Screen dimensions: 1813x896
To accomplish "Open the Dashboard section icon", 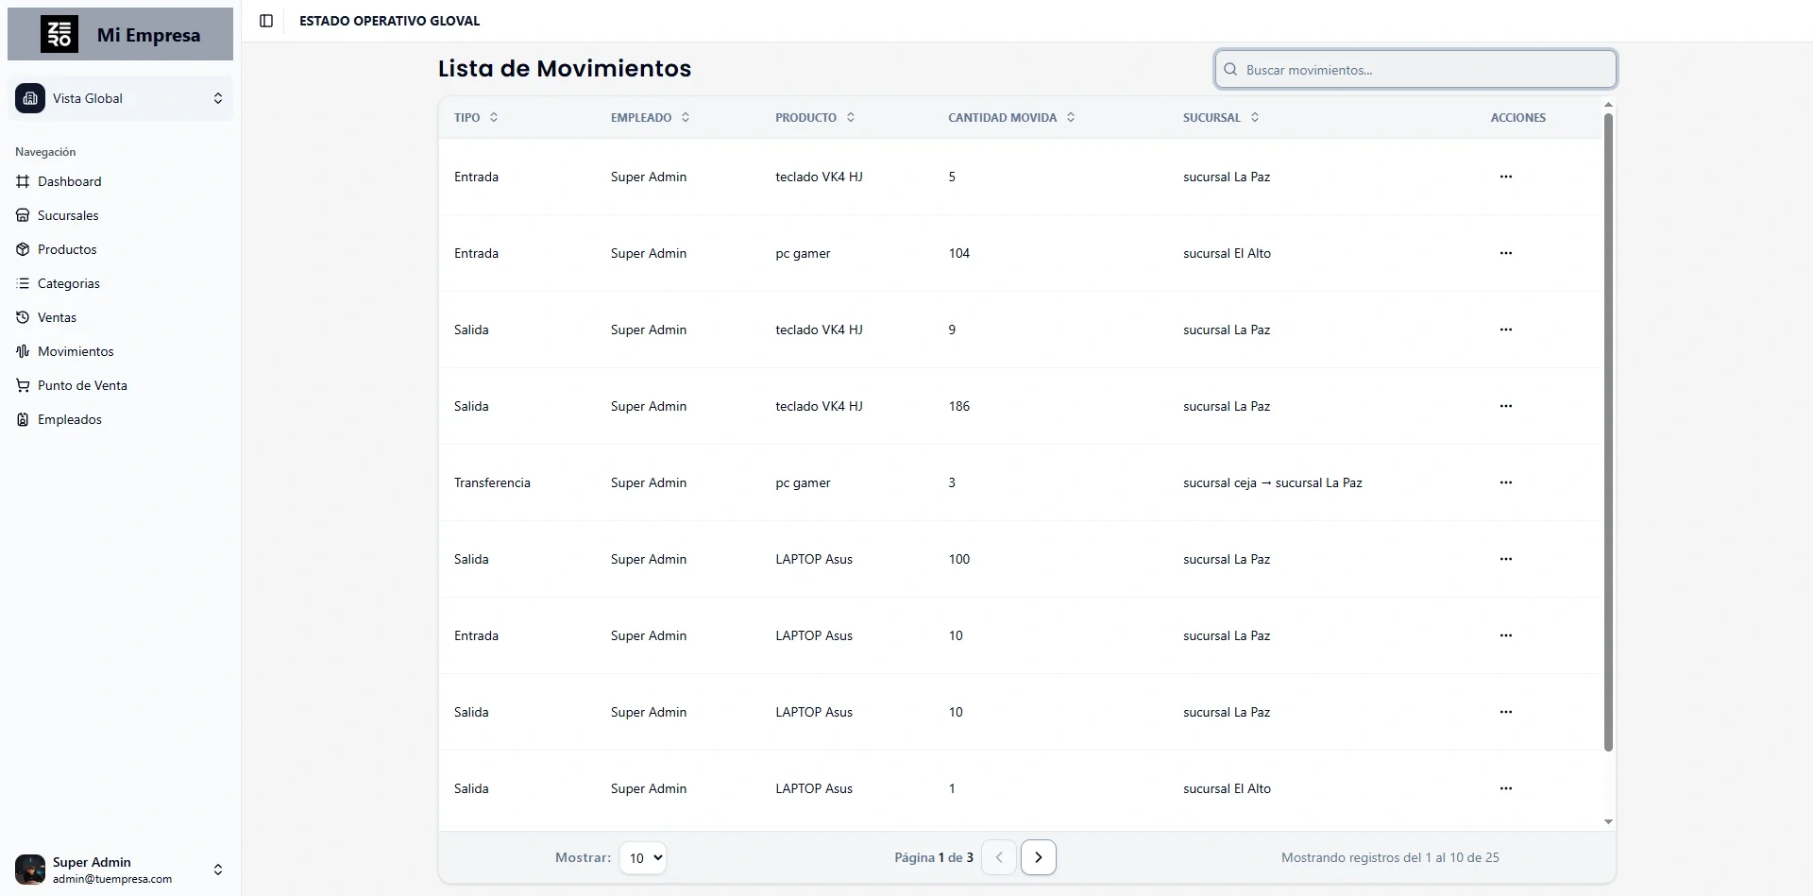I will pos(23,180).
